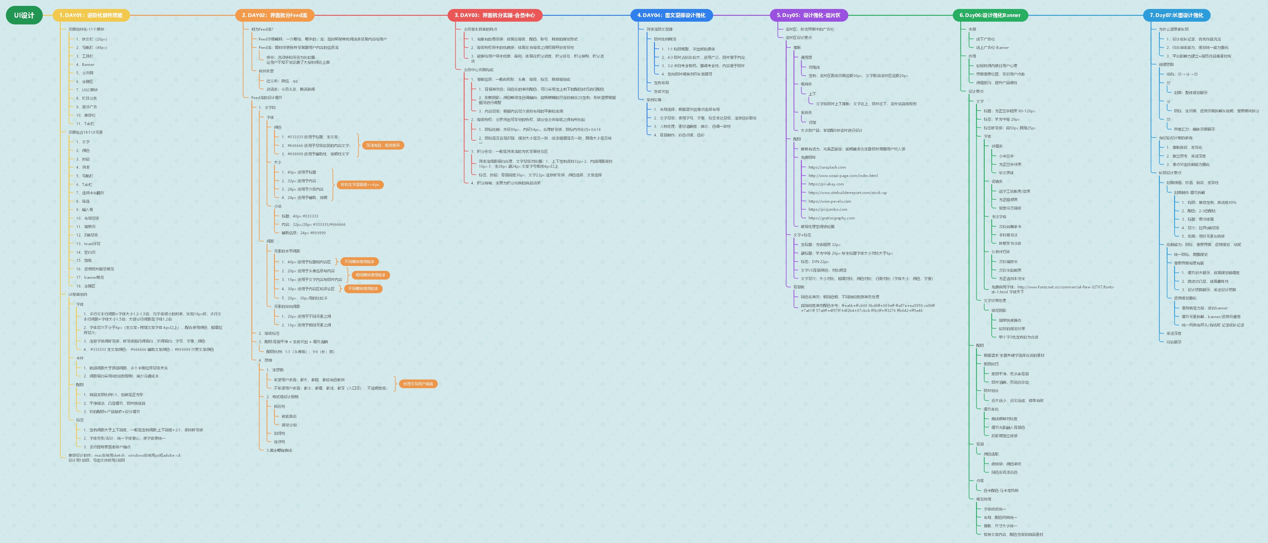Image resolution: width=1268 pixels, height=543 pixels.
Task: Click the "设计要点" node in Day06
Action: click(x=976, y=91)
